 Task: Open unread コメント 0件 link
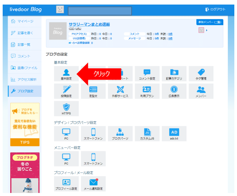pyautogui.click(x=170, y=34)
